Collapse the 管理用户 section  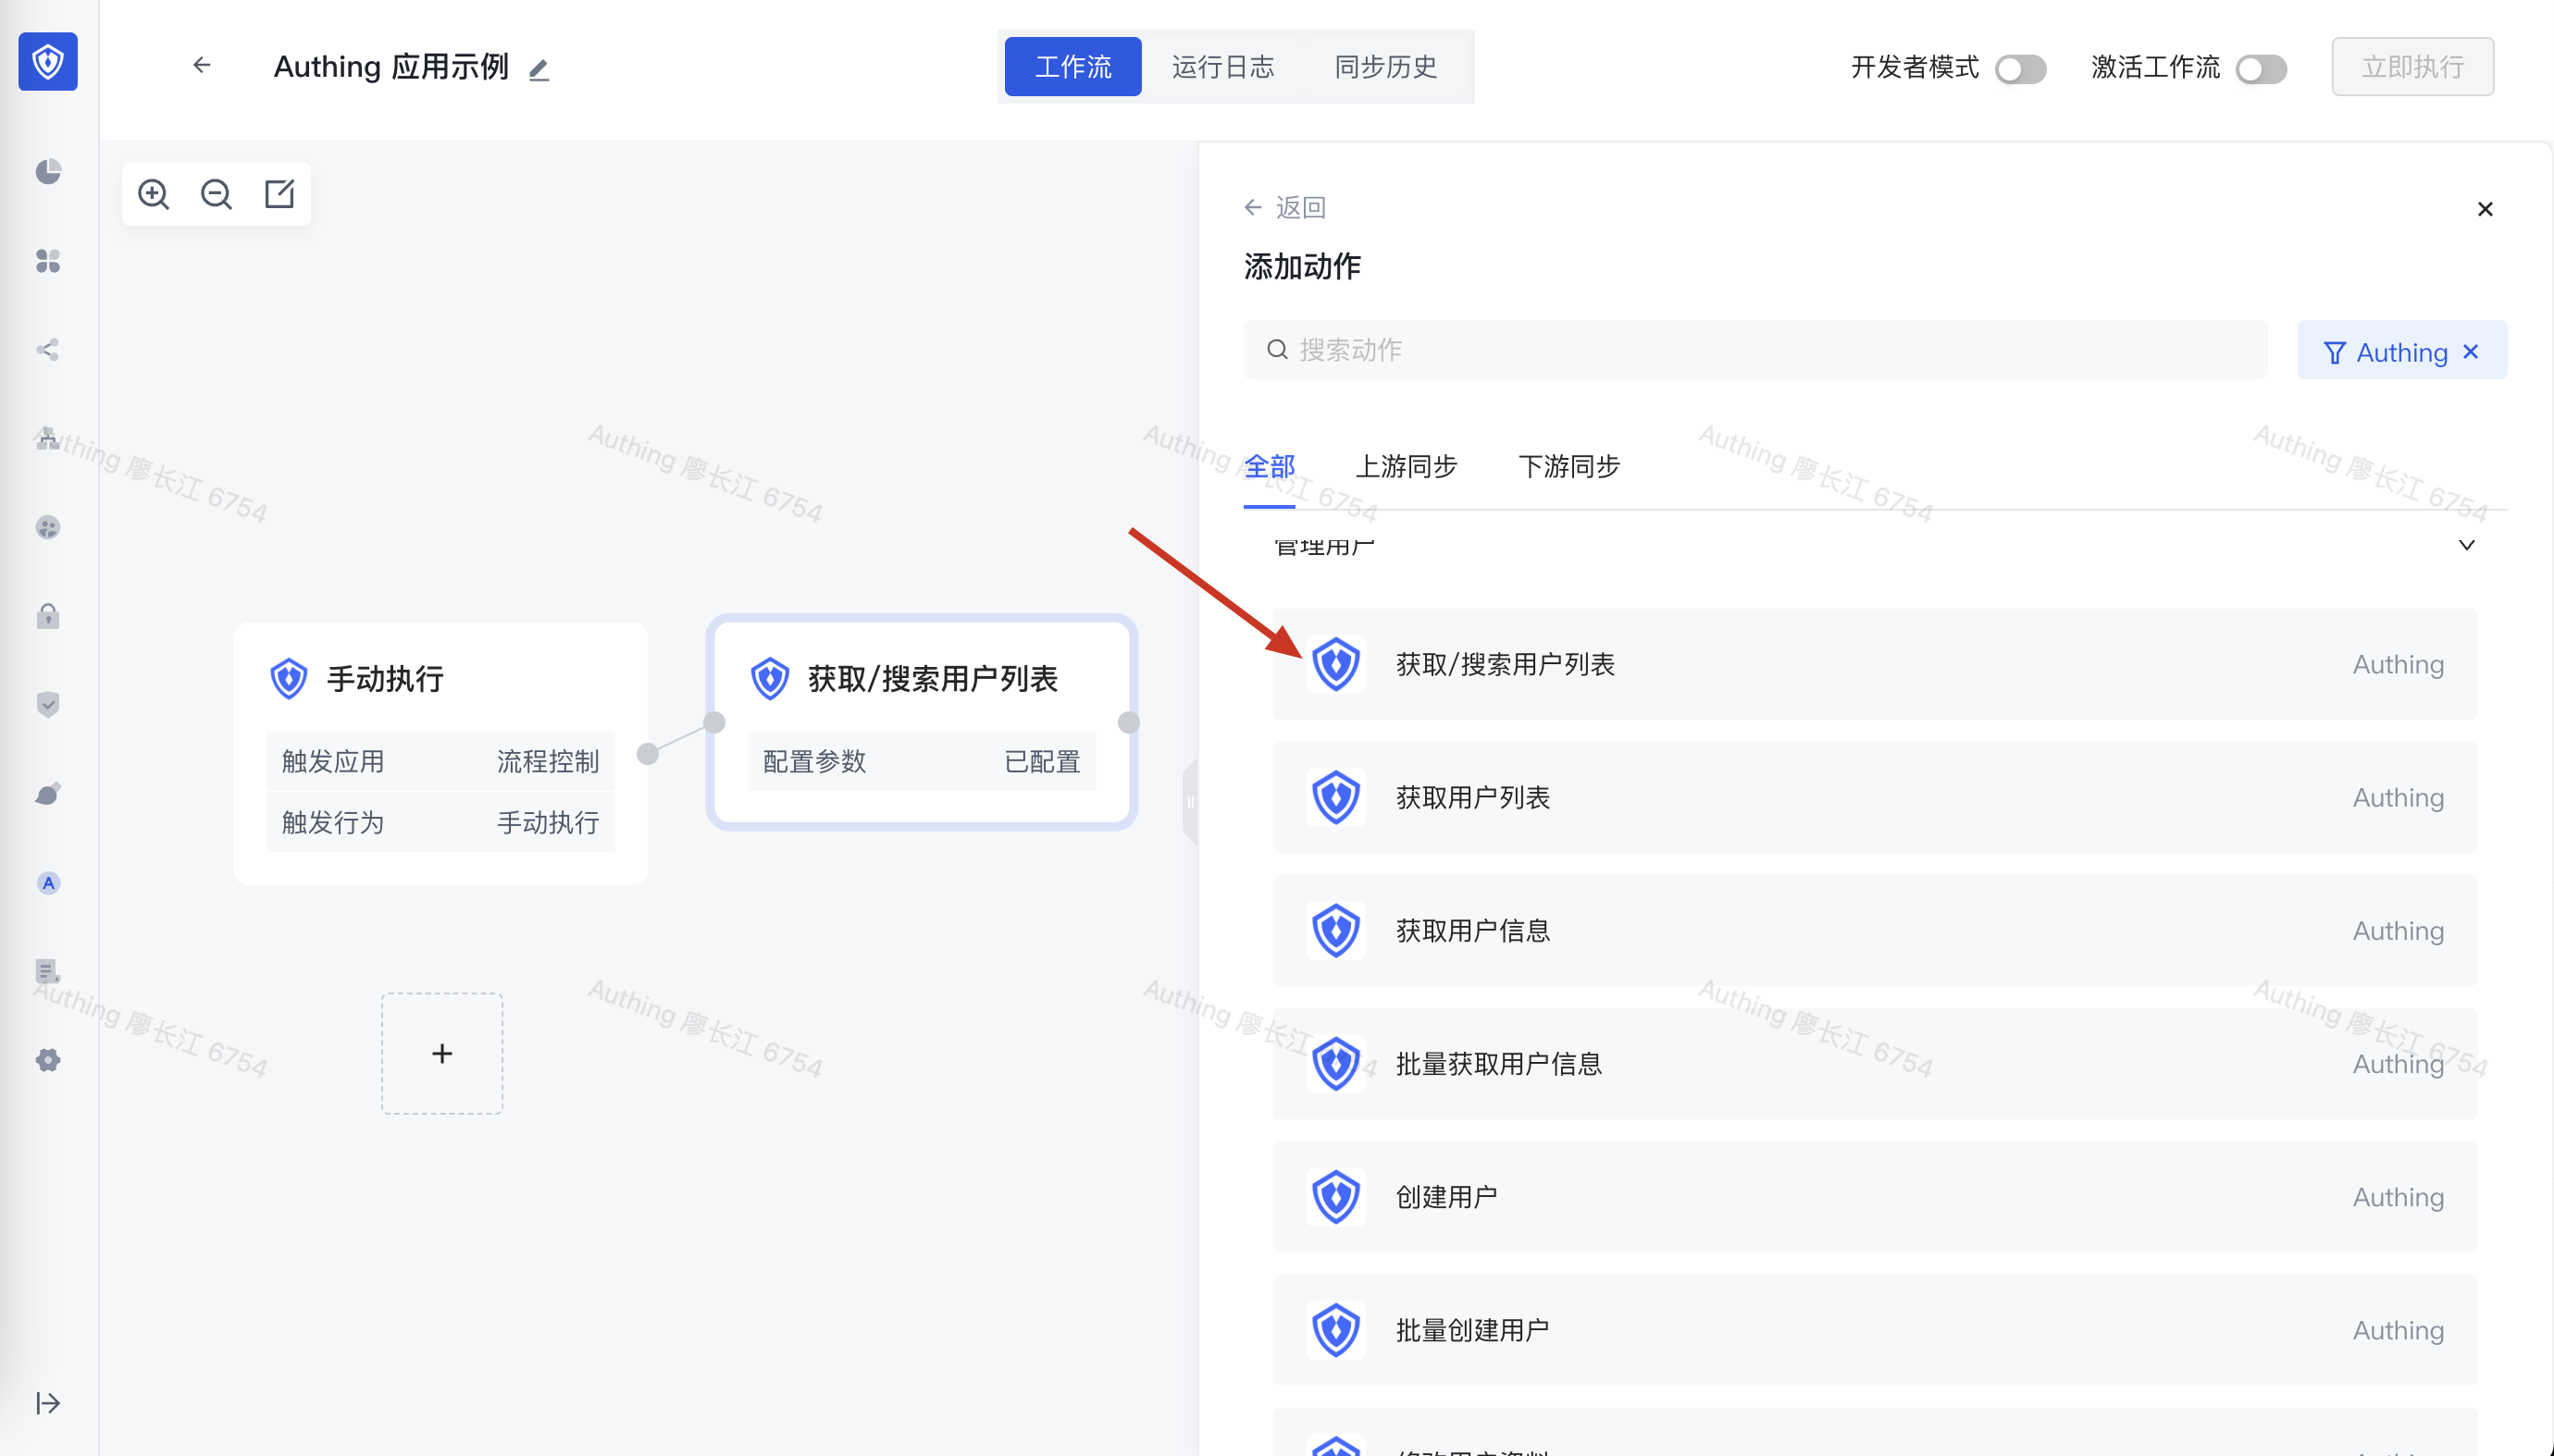pos(2465,545)
